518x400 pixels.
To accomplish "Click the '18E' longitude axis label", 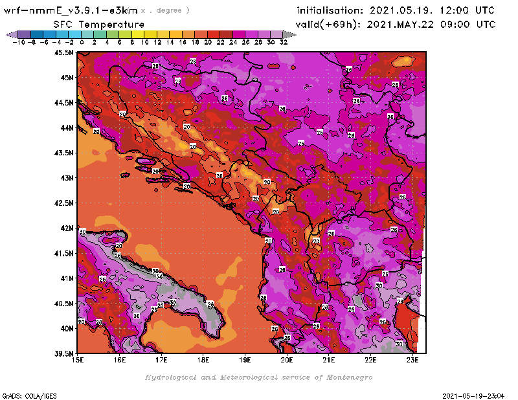I will [203, 360].
